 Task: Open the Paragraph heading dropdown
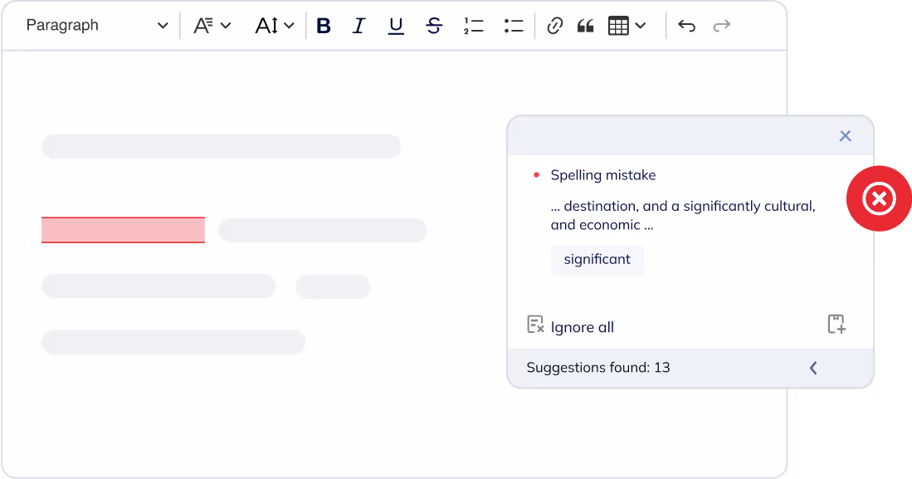click(96, 26)
